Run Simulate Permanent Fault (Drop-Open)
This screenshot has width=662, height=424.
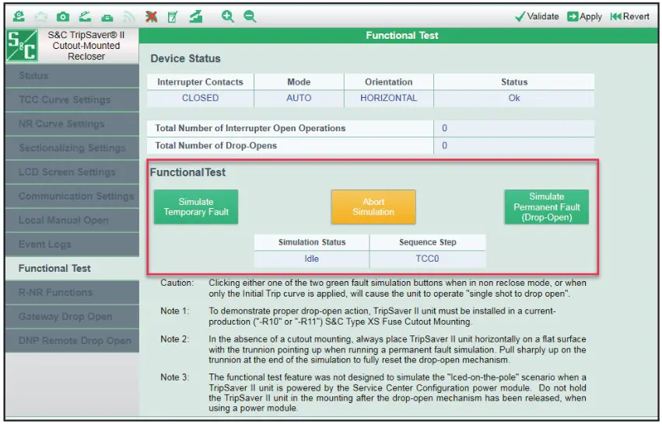[x=546, y=207]
